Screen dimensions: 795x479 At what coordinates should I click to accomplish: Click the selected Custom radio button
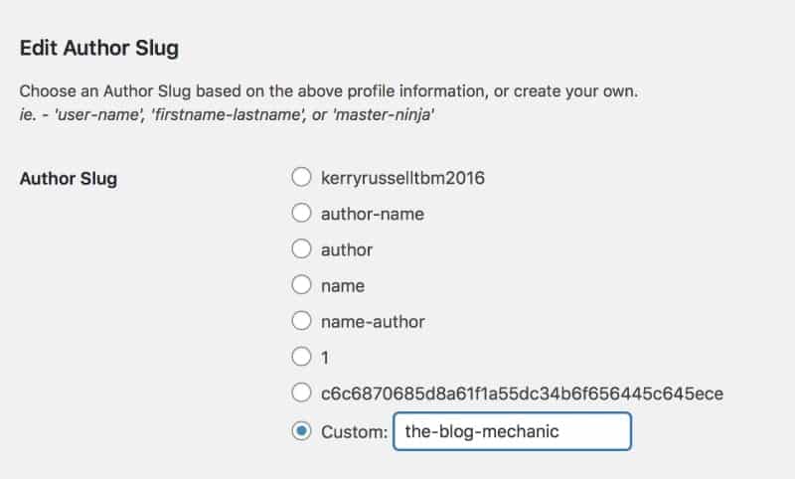[302, 431]
